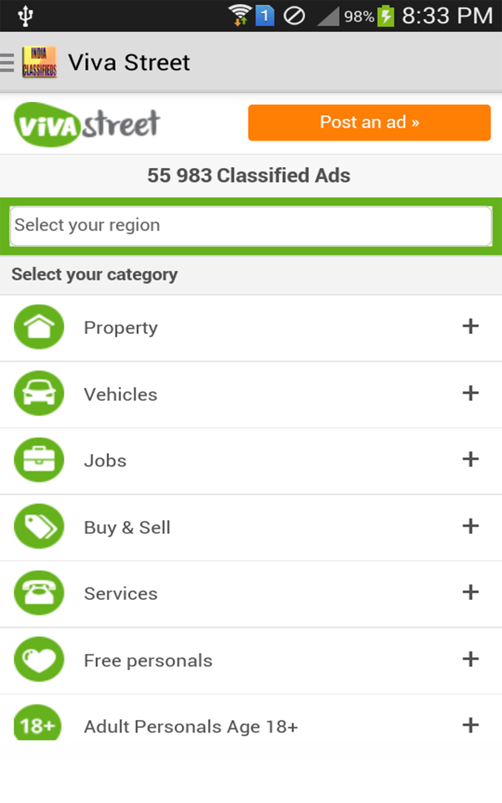The image size is (502, 803).
Task: Expand the Property category plus sign
Action: click(x=470, y=327)
